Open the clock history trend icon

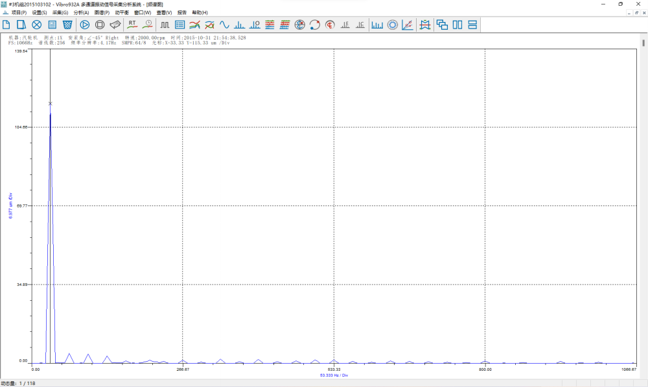pos(148,25)
